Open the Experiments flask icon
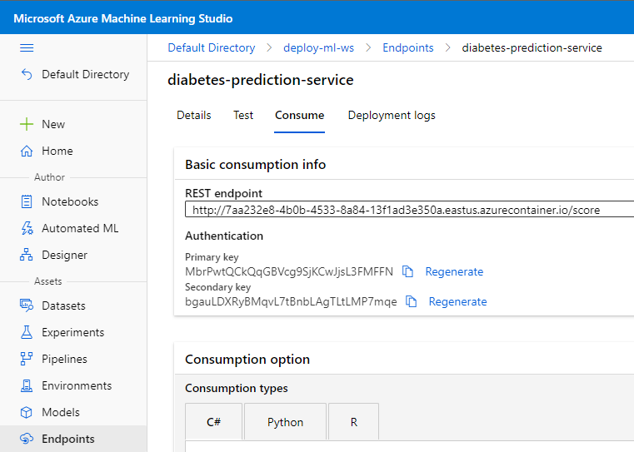634x452 pixels. [x=27, y=332]
